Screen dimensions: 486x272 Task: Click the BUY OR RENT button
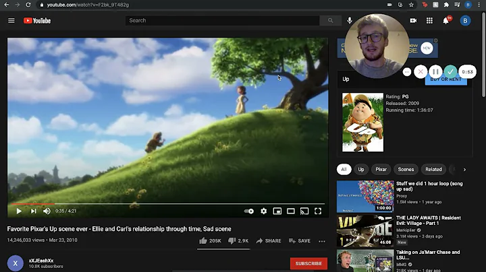click(446, 79)
